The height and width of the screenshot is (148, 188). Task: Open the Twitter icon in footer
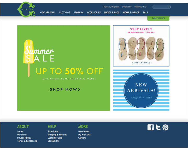click(158, 127)
